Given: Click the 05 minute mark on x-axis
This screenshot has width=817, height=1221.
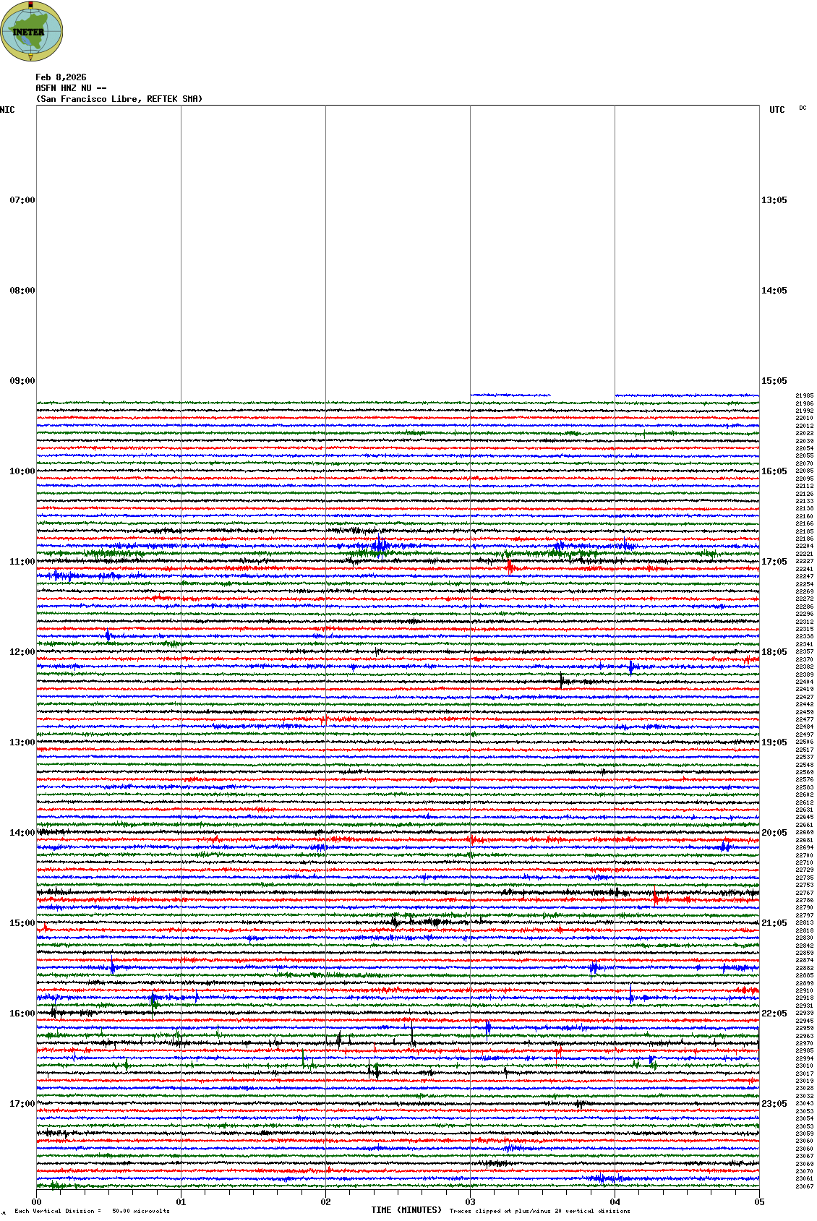Looking at the screenshot, I should 759,1202.
